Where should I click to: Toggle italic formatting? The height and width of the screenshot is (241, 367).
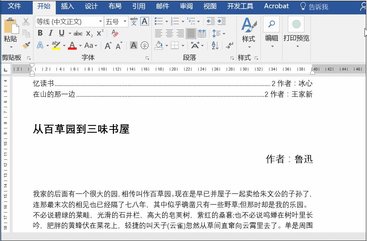point(50,33)
